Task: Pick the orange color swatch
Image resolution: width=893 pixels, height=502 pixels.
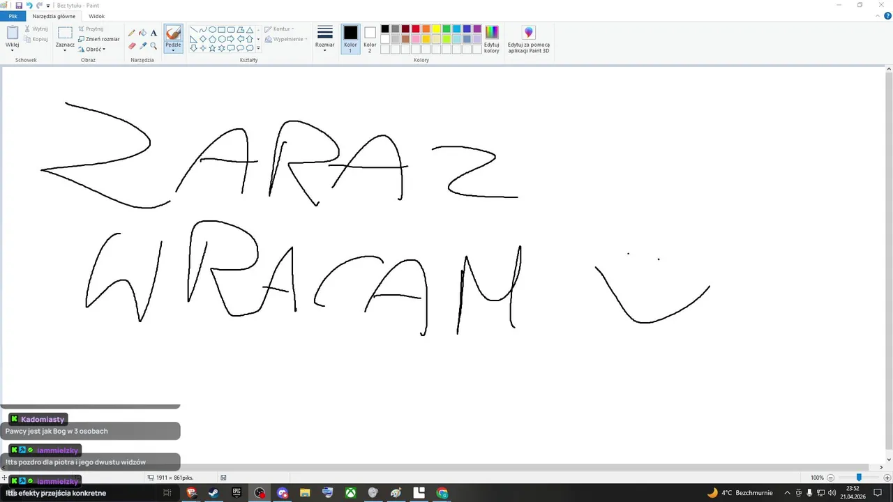Action: pos(426,29)
